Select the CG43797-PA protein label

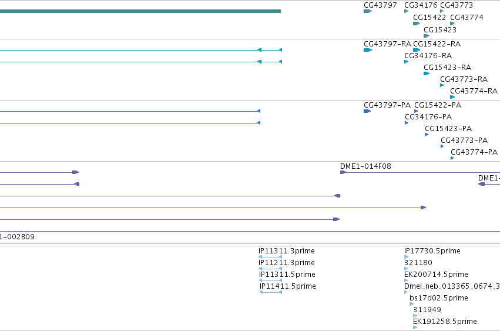point(387,105)
